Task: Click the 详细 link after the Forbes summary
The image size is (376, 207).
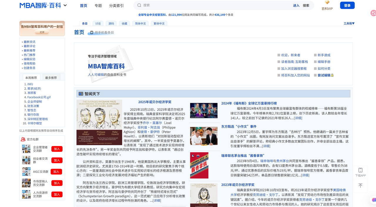Action: (298, 118)
